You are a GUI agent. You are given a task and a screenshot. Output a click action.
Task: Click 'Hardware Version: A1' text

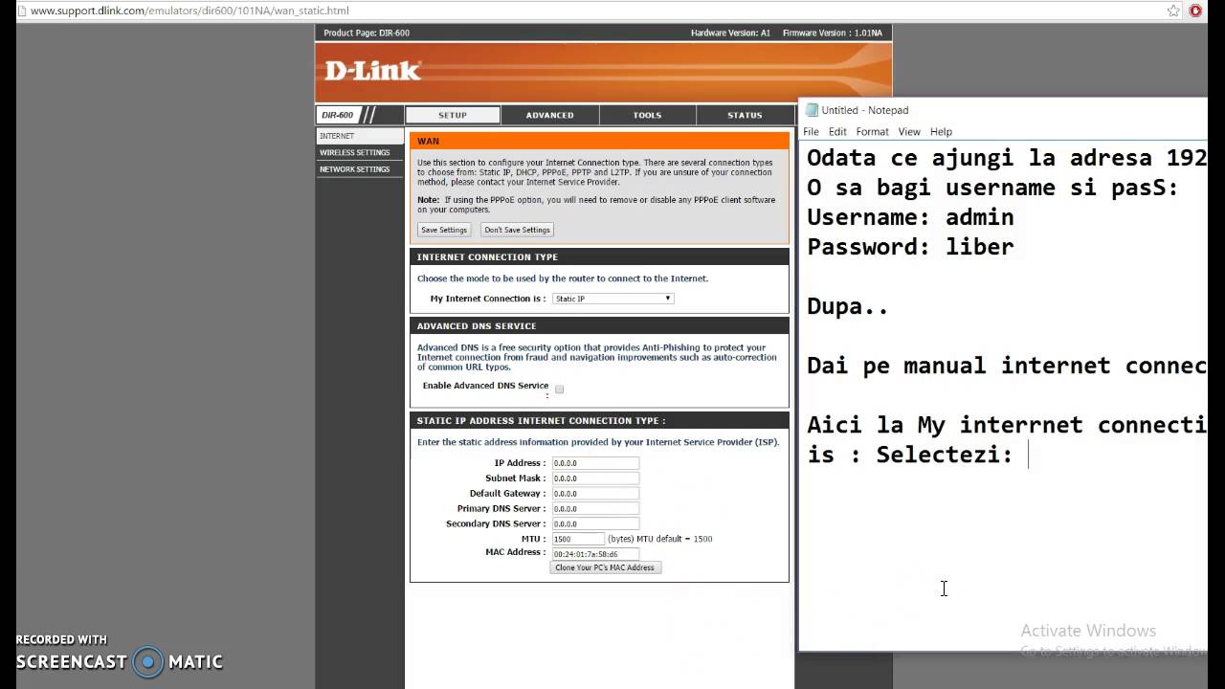730,33
